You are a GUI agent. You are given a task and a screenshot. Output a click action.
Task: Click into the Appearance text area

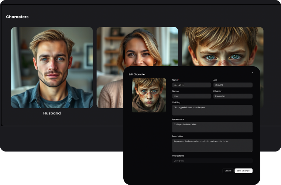(x=212, y=127)
